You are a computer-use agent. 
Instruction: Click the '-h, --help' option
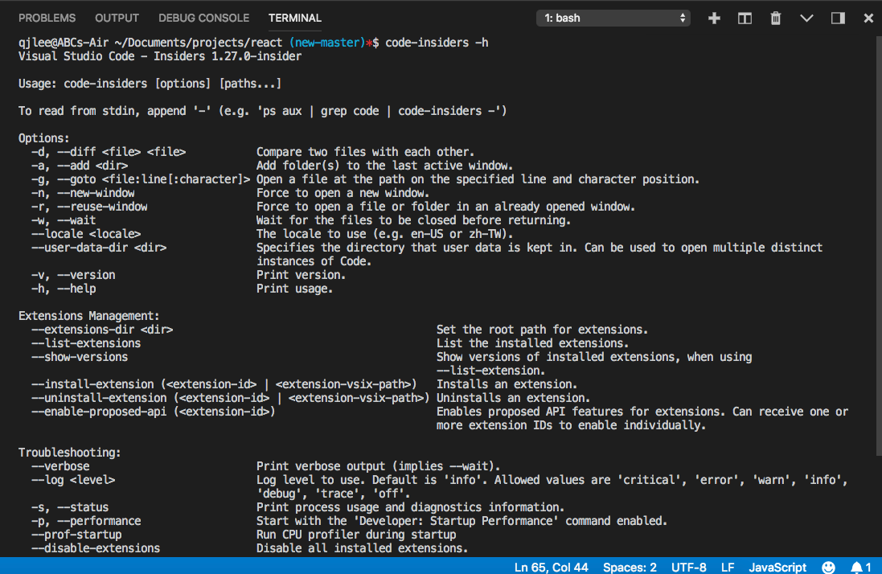pos(64,289)
